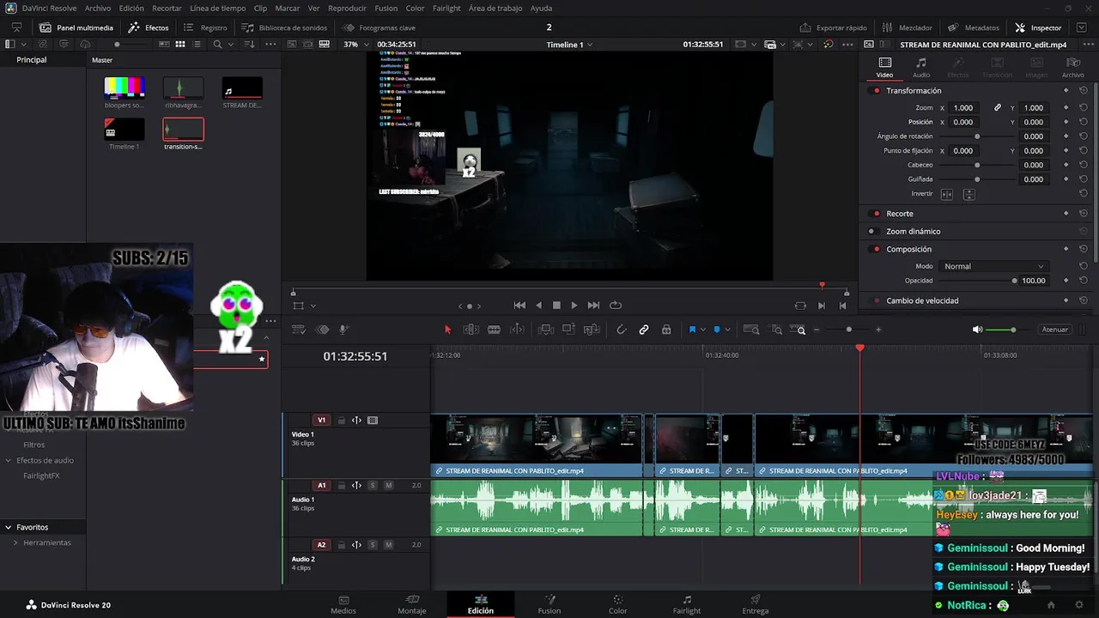Select the transition-s... clip thumbnail
This screenshot has width=1099, height=618.
[184, 129]
